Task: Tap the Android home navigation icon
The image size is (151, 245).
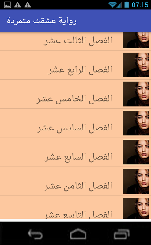Action: pos(78,234)
